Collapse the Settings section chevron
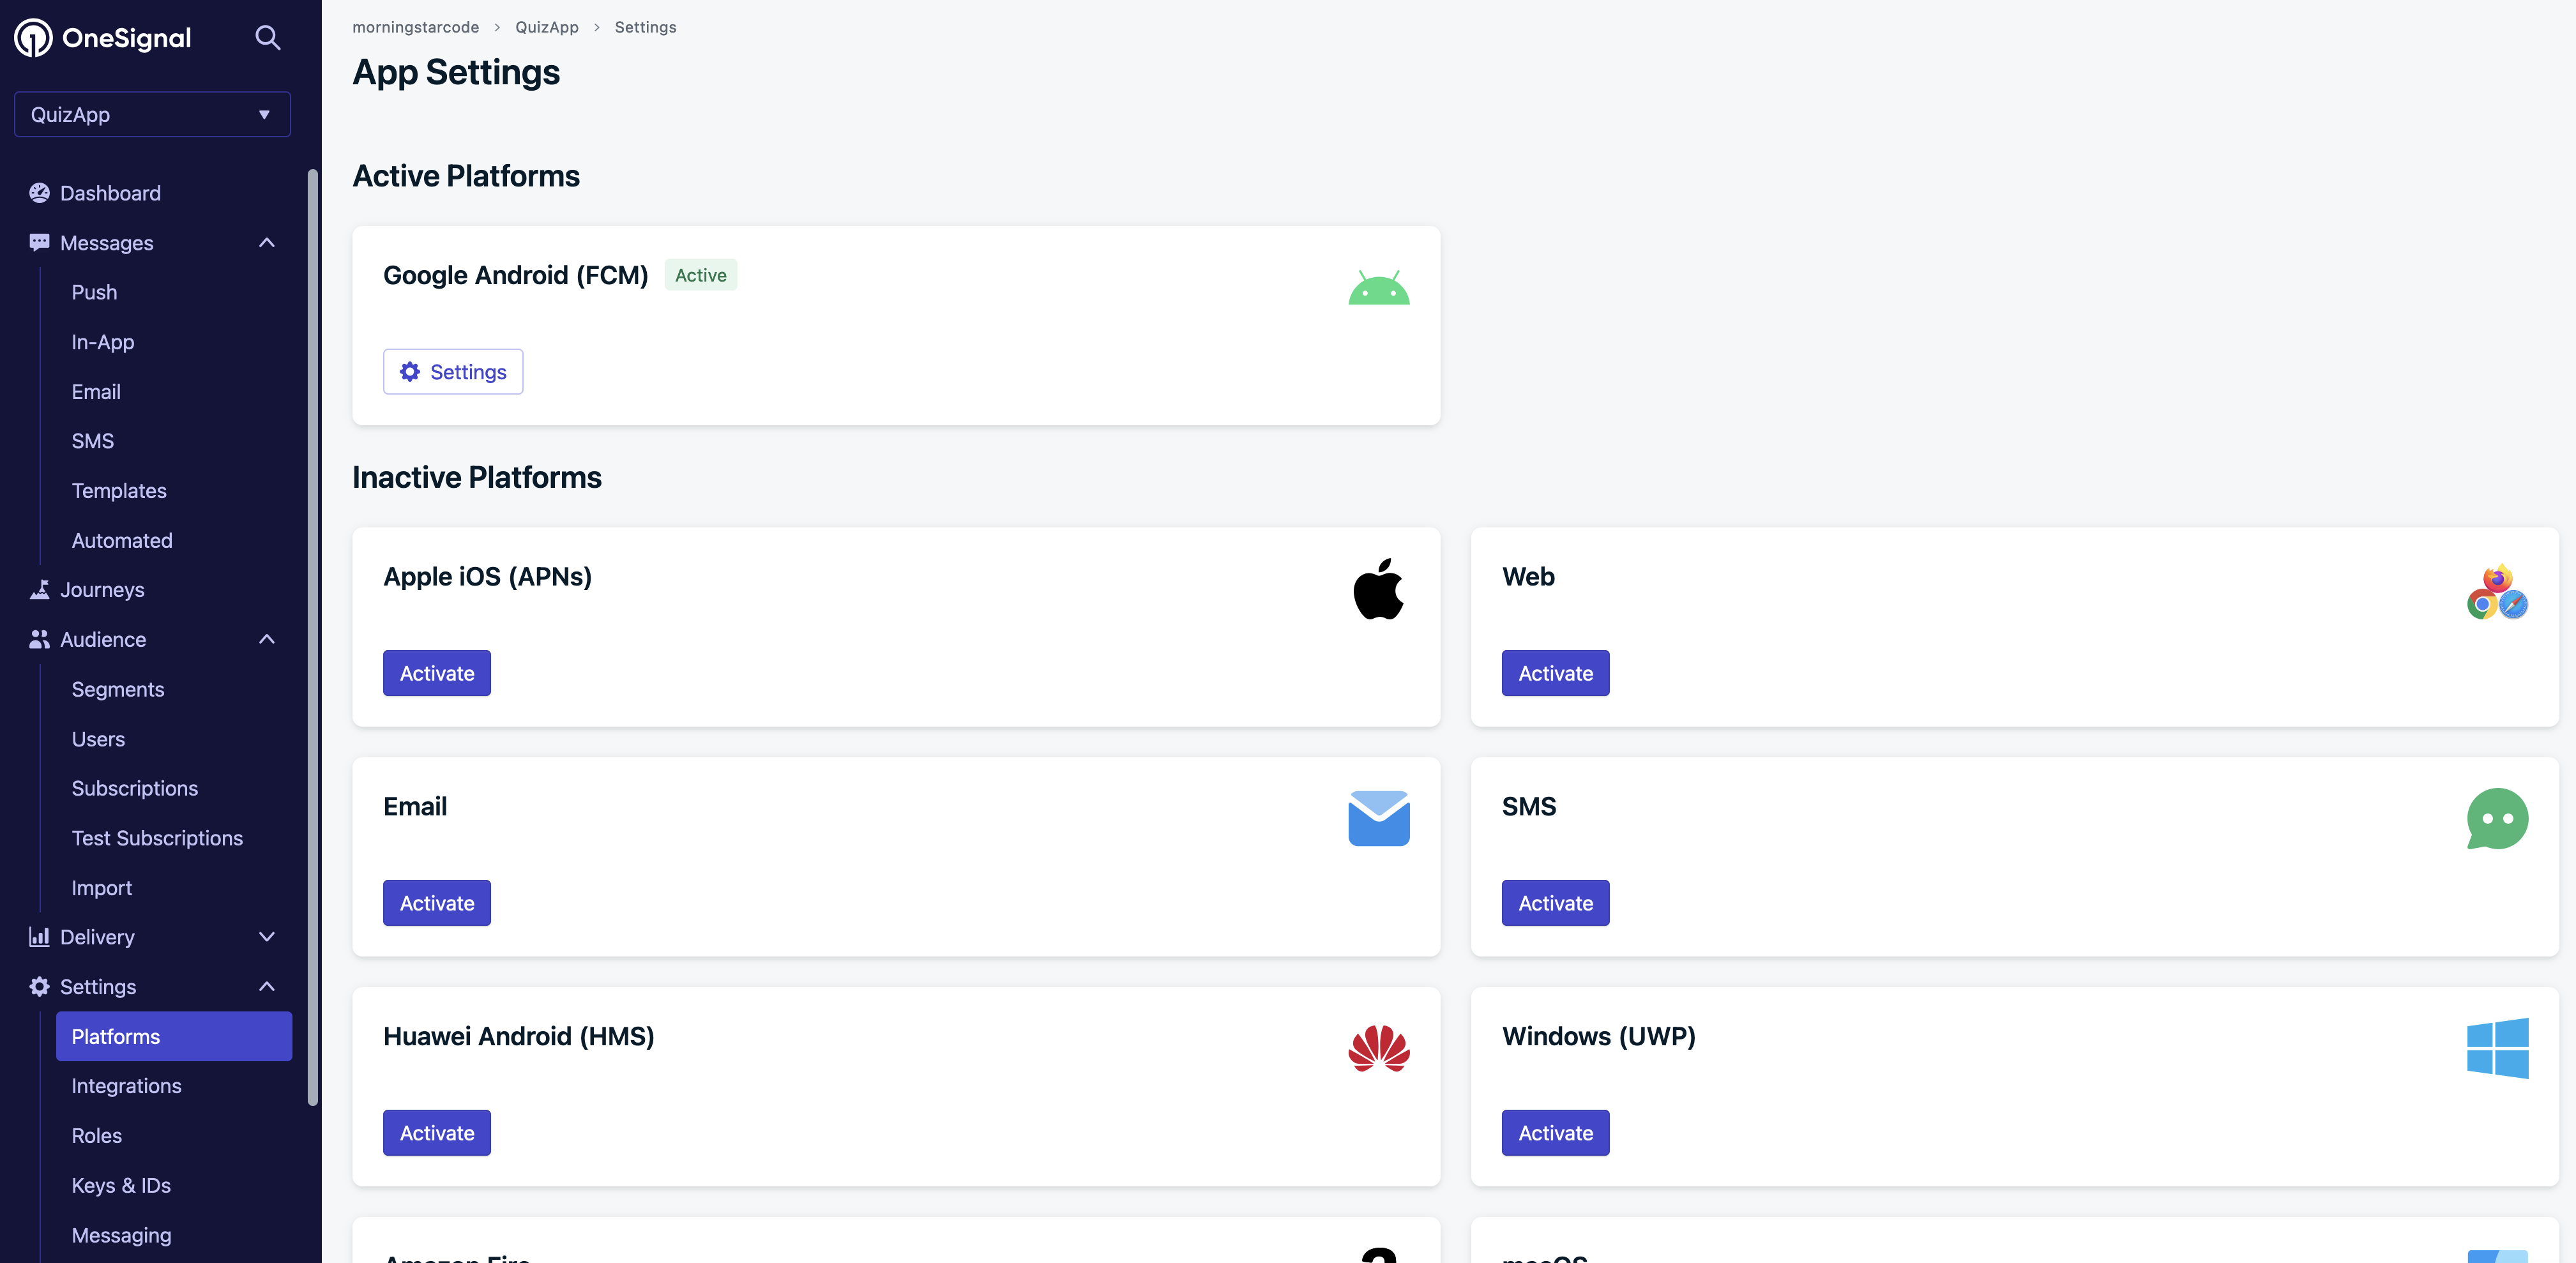Viewport: 2576px width, 1263px height. pos(267,987)
